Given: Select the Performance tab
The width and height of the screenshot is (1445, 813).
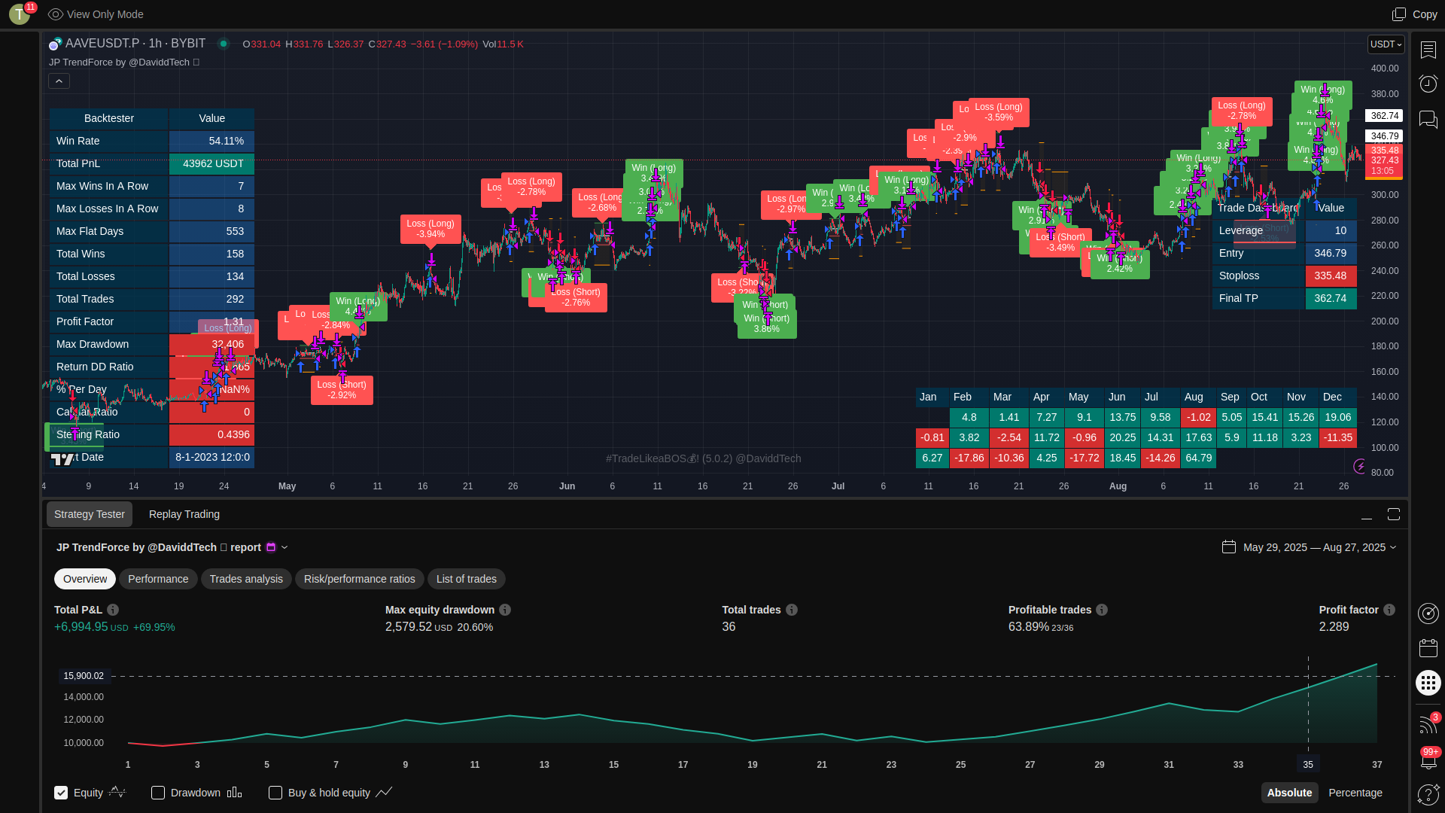Looking at the screenshot, I should coord(158,579).
